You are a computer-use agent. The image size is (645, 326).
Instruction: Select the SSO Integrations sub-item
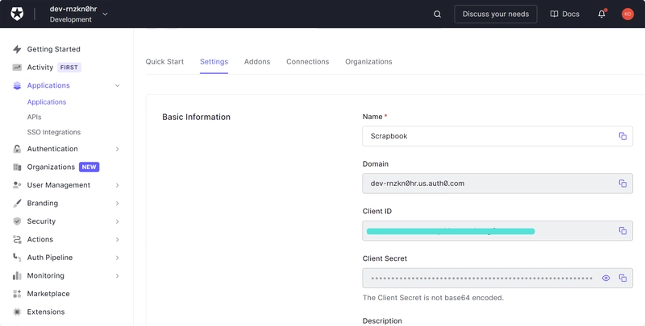click(x=54, y=132)
